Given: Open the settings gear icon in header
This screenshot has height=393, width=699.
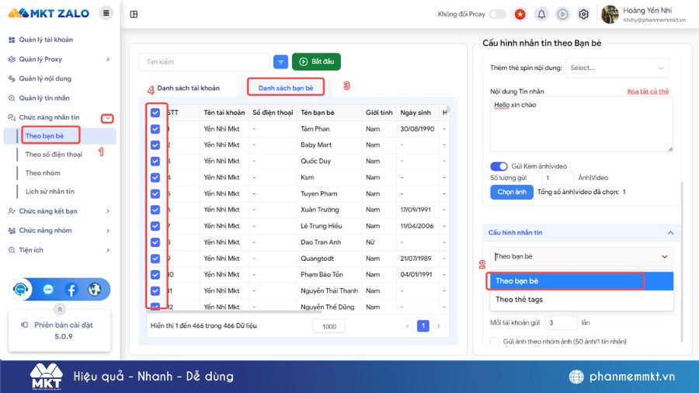Looking at the screenshot, I should tap(583, 14).
